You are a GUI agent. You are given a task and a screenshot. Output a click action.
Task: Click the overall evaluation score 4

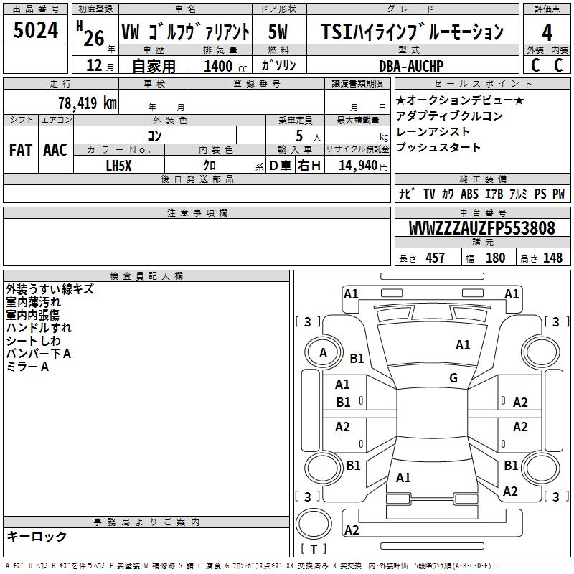[547, 33]
